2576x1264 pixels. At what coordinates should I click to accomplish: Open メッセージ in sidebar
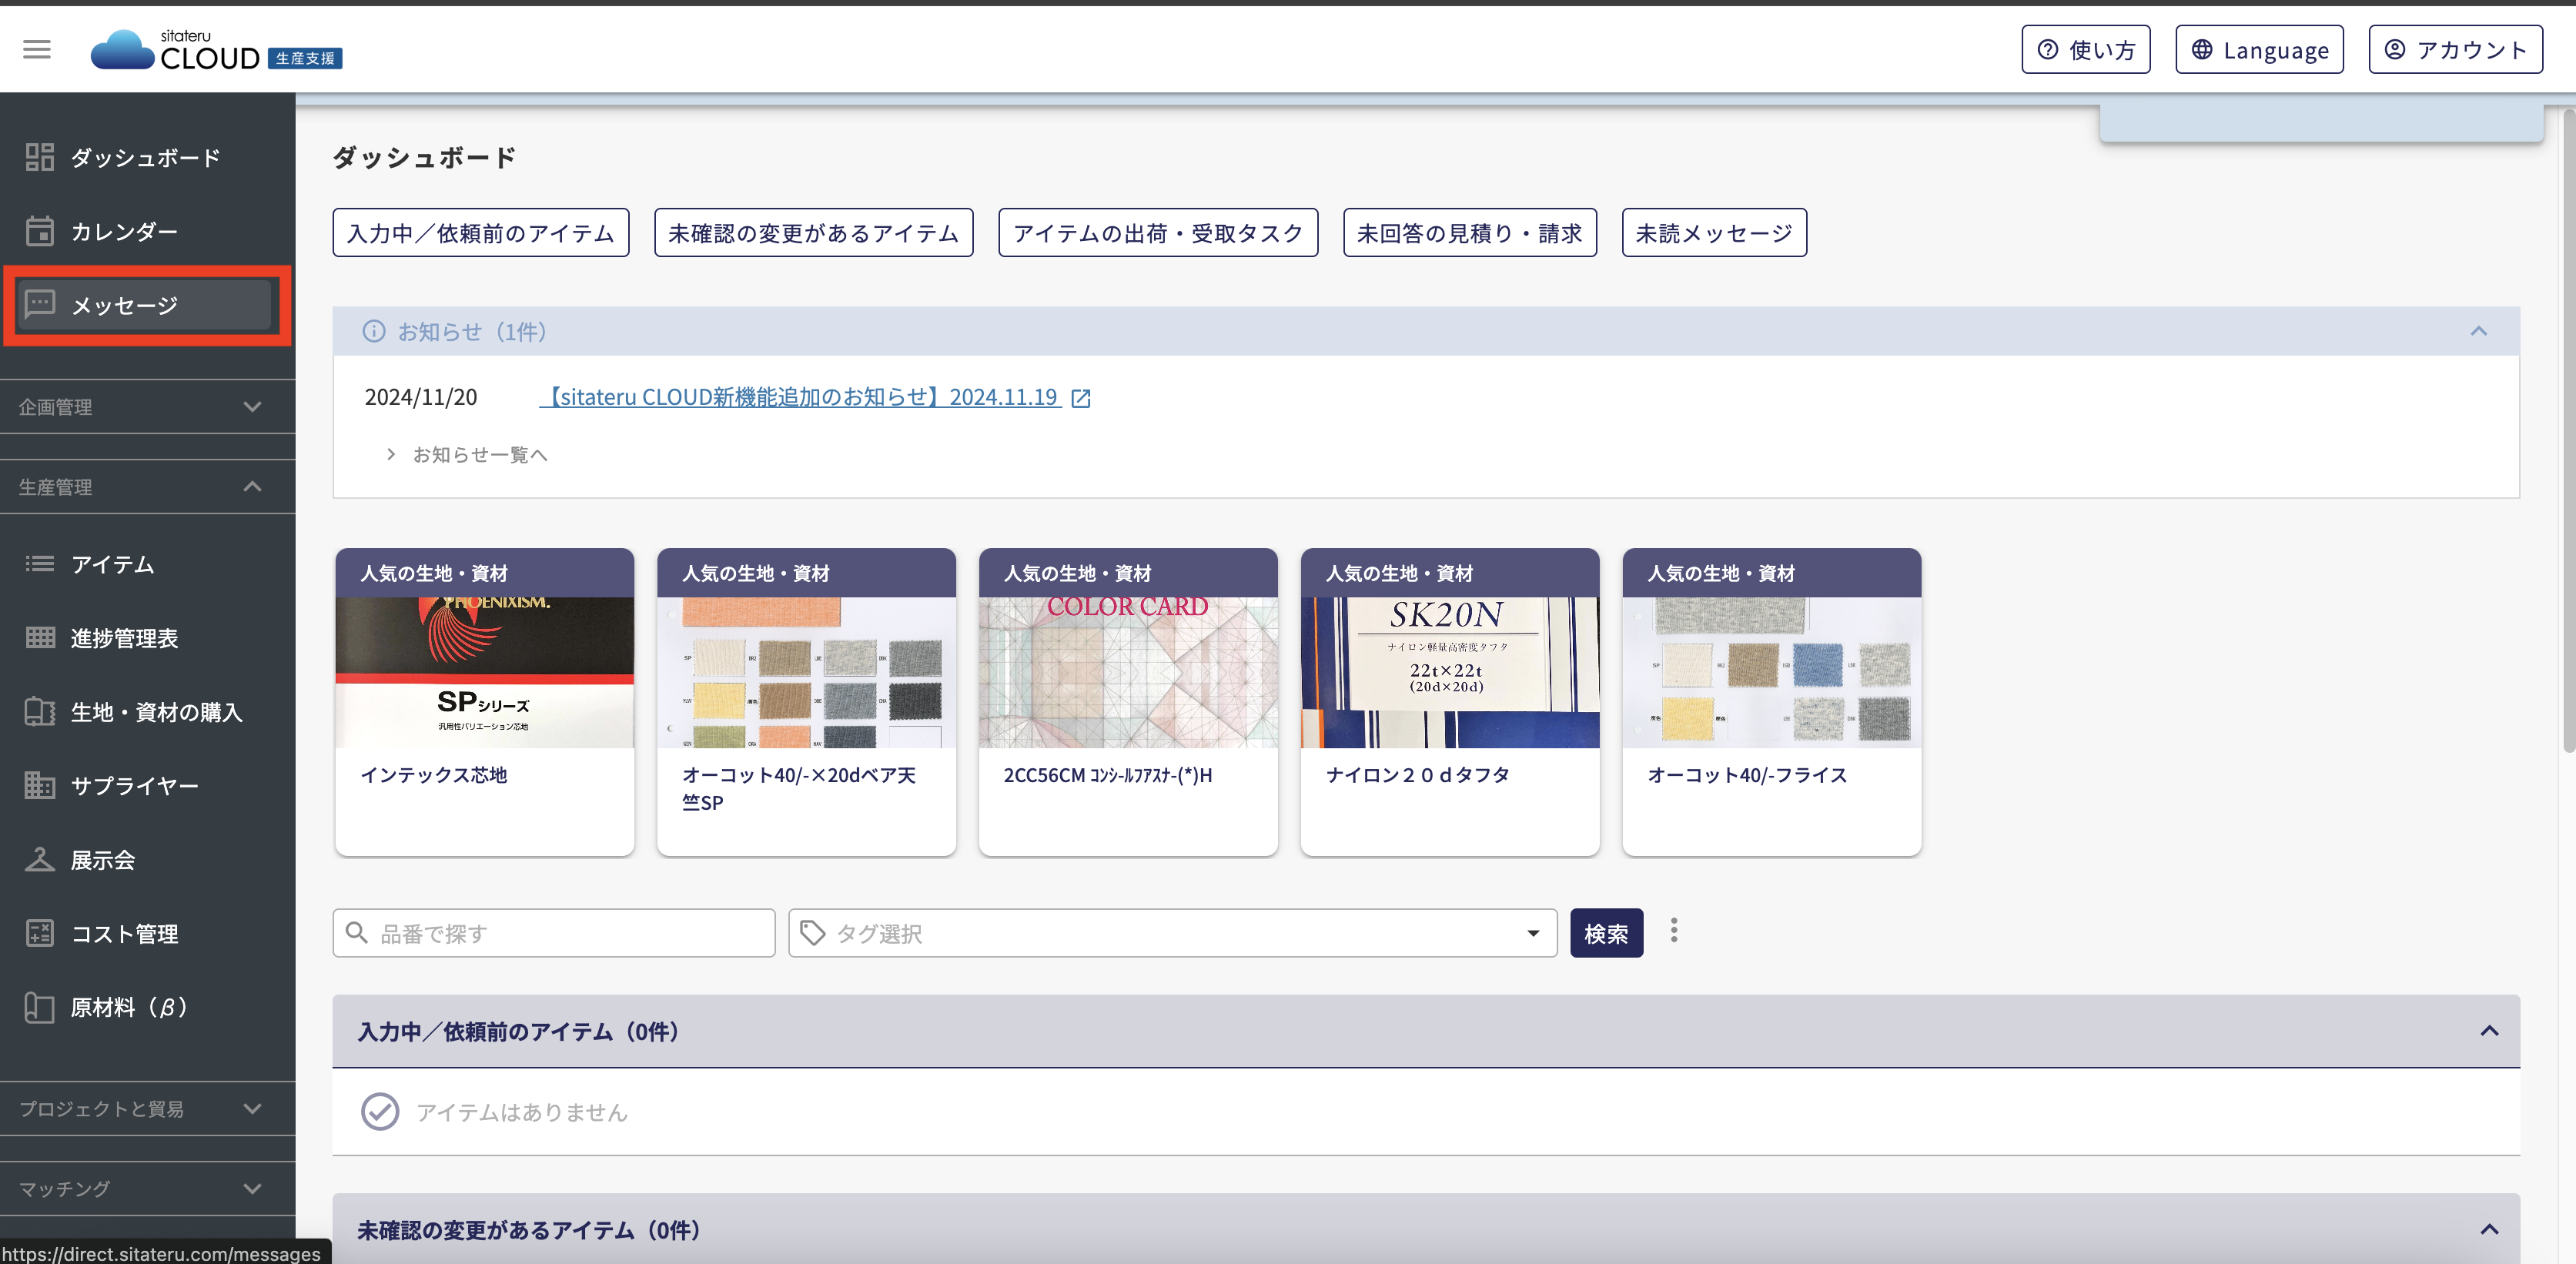[147, 305]
